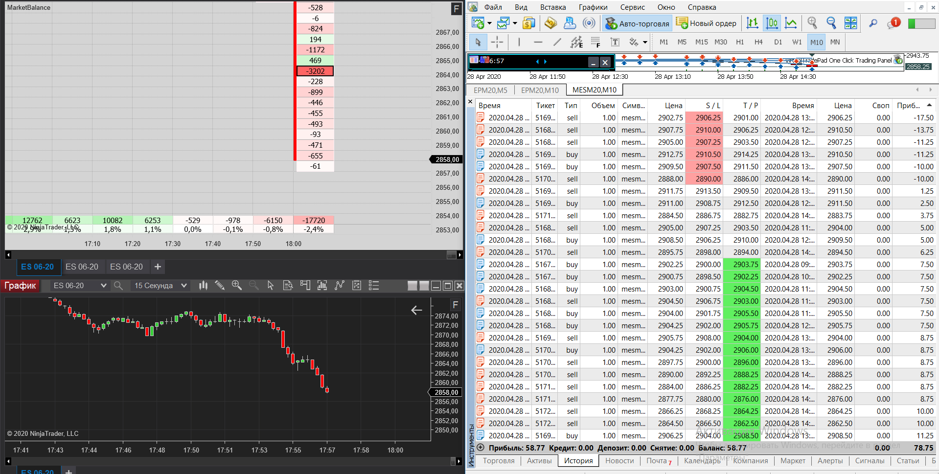The image size is (939, 474).
Task: Add a new NinjaTrader chart tab with plus
Action: [x=158, y=267]
